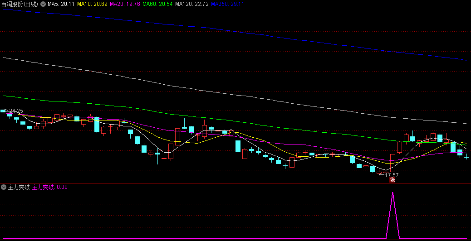
Task: Click the 主力突破 indicator name label
Action: (x=19, y=188)
